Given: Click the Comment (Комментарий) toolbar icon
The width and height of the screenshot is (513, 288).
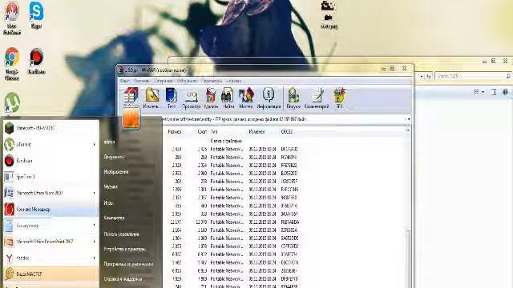Looking at the screenshot, I should pos(317,98).
